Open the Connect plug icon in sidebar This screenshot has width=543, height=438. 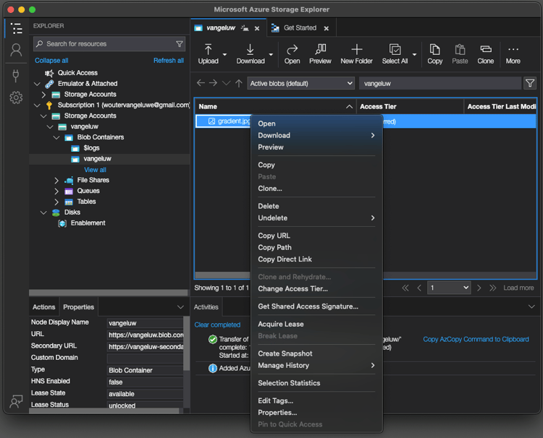coord(16,75)
